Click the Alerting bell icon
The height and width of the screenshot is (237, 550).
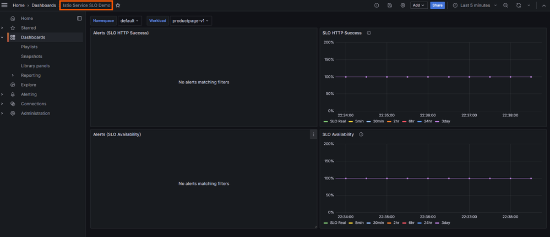click(13, 94)
